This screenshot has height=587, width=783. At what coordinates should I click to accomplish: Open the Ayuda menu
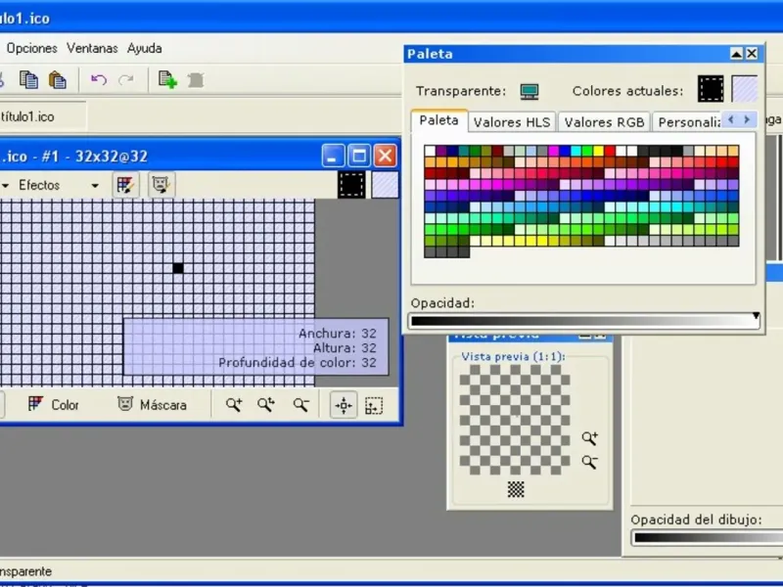coord(144,48)
